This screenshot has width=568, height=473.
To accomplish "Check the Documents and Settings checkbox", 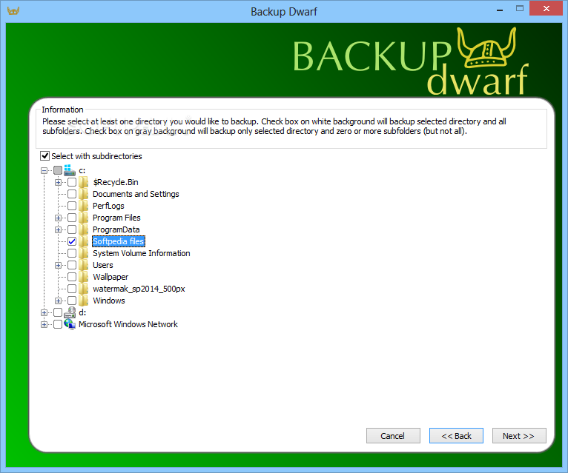I will click(72, 194).
